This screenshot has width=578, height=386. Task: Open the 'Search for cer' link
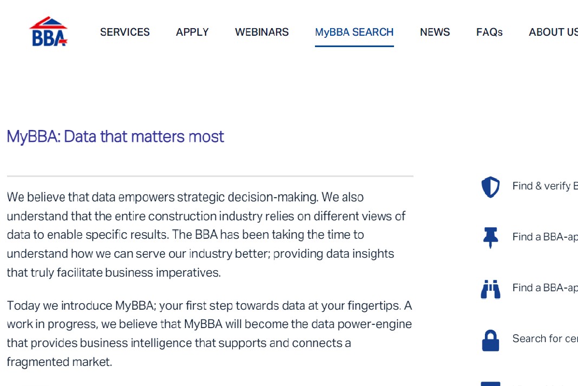pos(545,338)
